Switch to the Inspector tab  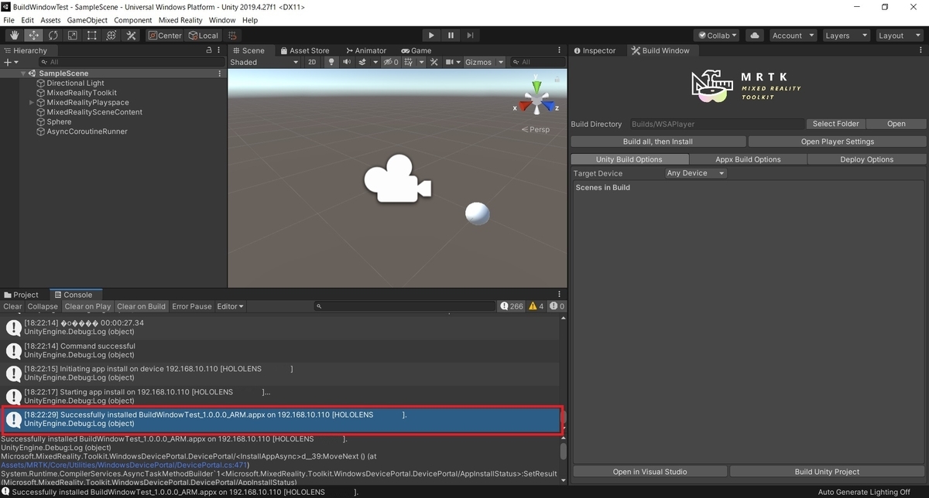[595, 50]
